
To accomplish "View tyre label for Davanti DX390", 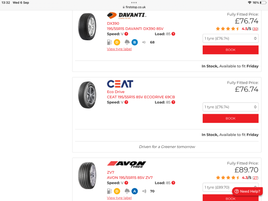I will (x=119, y=49).
